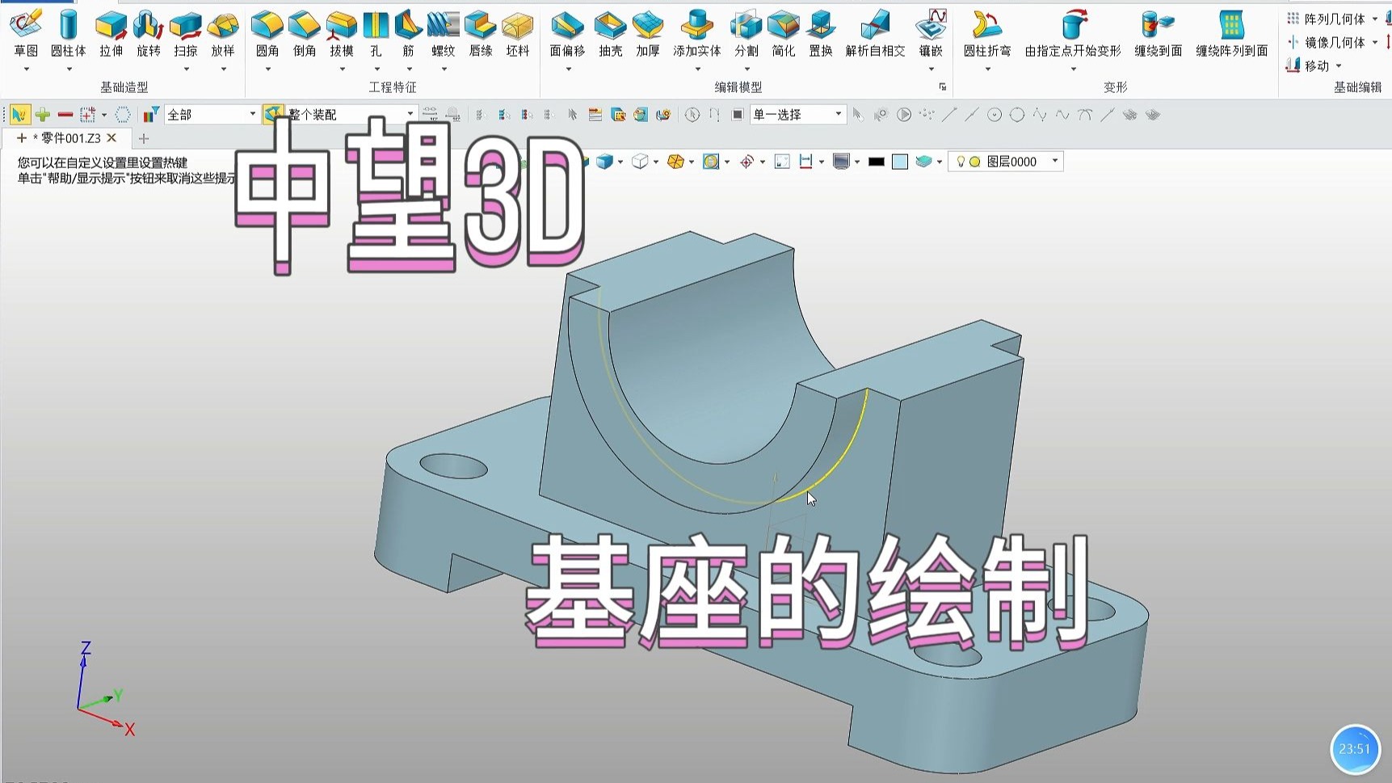Click the 抽壳 shell tool
Image resolution: width=1392 pixels, height=783 pixels.
pyautogui.click(x=610, y=35)
